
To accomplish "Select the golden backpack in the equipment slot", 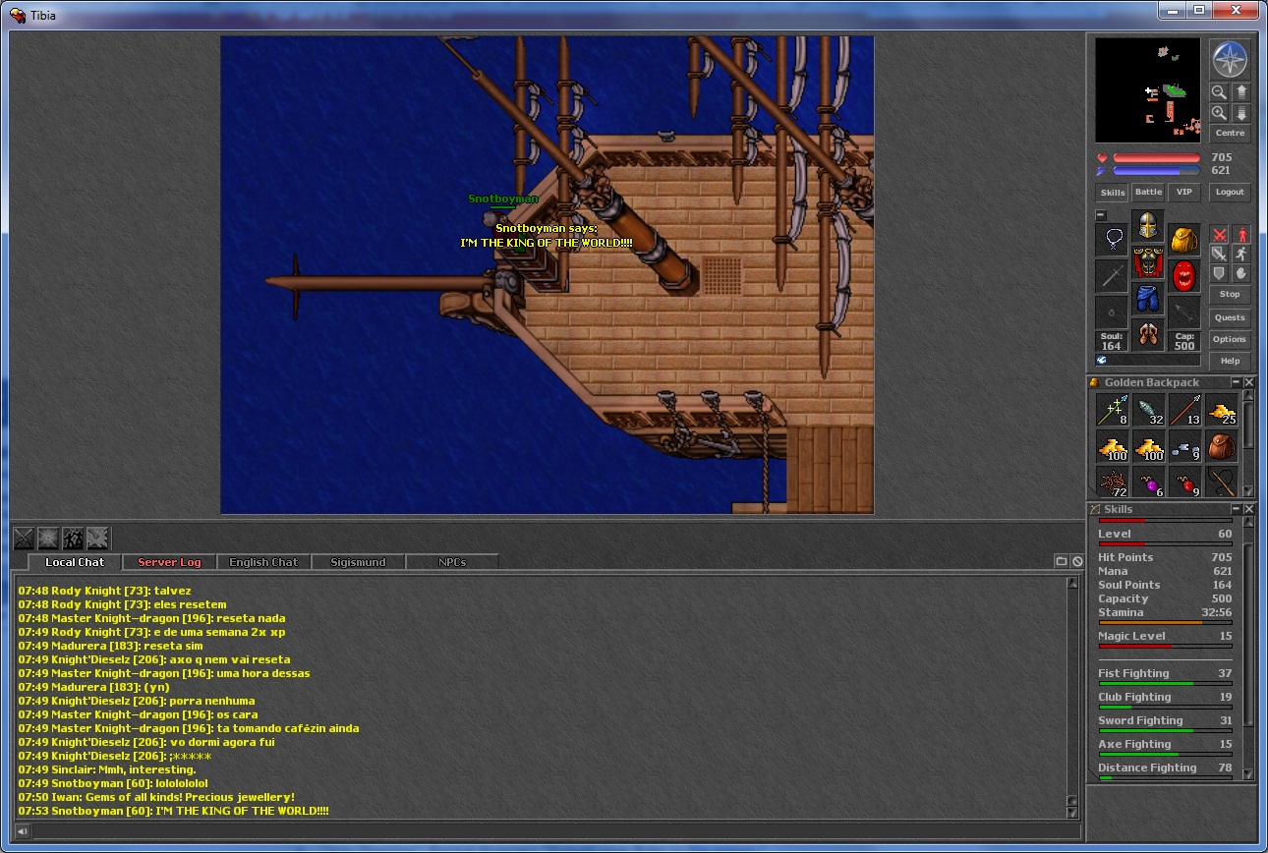I will click(x=1183, y=240).
